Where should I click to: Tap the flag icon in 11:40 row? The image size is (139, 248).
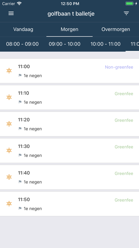[20, 182]
